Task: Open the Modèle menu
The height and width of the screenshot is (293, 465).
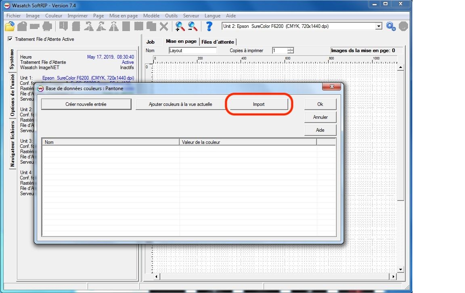Action: pyautogui.click(x=151, y=16)
